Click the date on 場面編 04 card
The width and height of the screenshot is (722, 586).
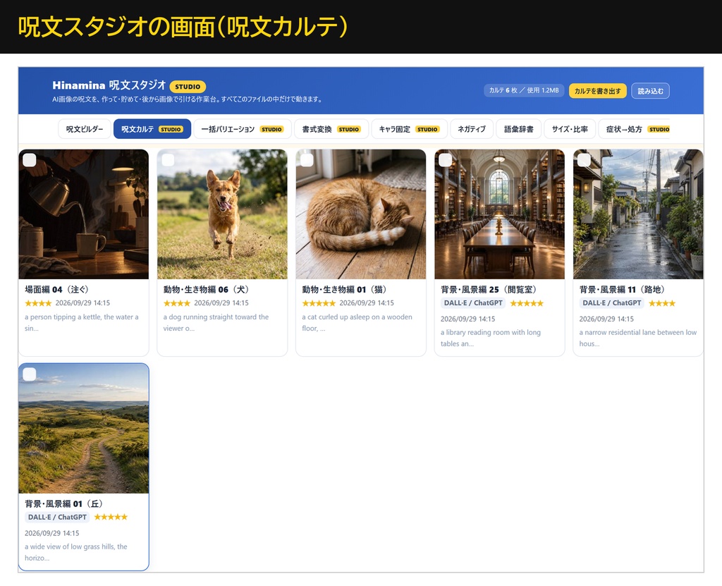83,303
